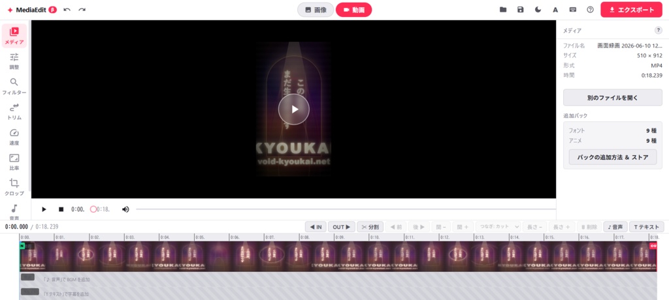Mute audio with the speaker icon

[125, 209]
